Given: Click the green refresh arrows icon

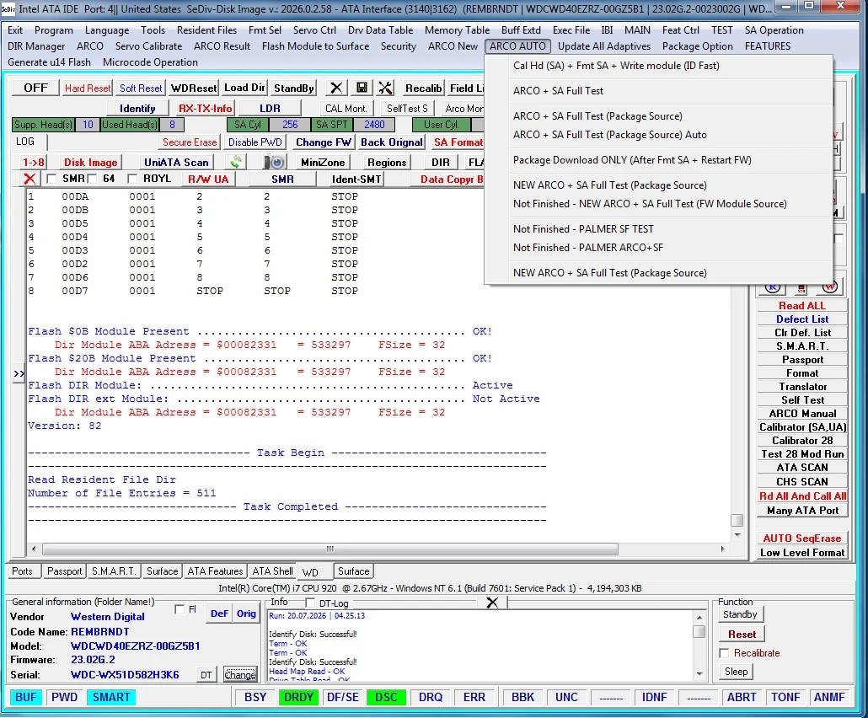Looking at the screenshot, I should point(236,162).
